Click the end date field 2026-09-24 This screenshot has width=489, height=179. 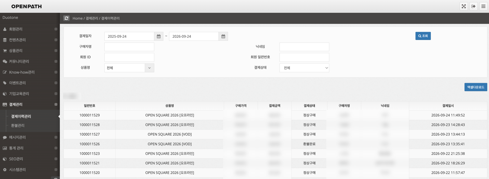(194, 36)
